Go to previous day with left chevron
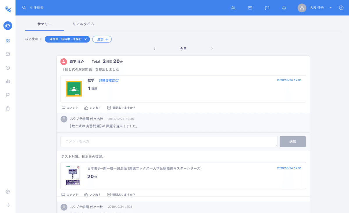 [x=154, y=49]
